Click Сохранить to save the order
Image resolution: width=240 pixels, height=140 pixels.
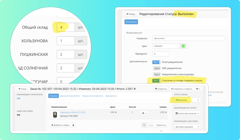(161, 89)
